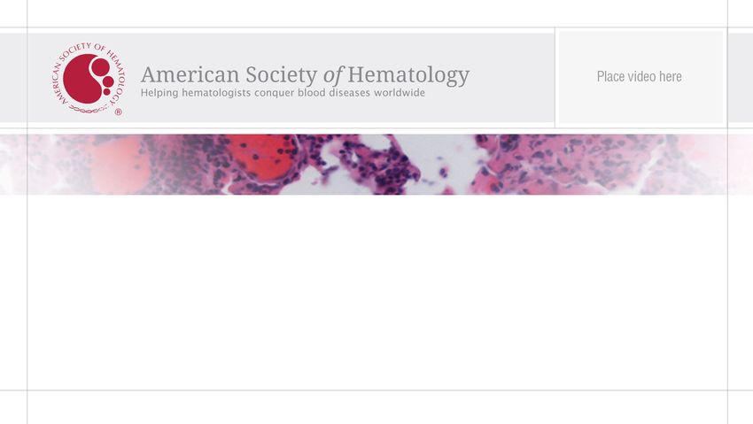The width and height of the screenshot is (753, 424).
Task: Click the word 'American' in the title
Action: tap(190, 75)
